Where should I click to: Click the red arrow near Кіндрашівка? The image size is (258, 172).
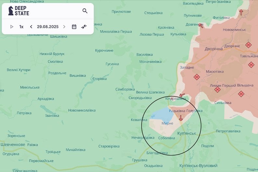click(182, 95)
